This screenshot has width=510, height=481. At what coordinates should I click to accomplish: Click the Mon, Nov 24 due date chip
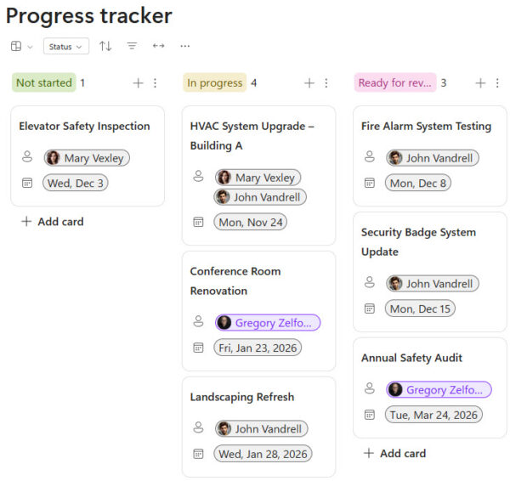(251, 222)
